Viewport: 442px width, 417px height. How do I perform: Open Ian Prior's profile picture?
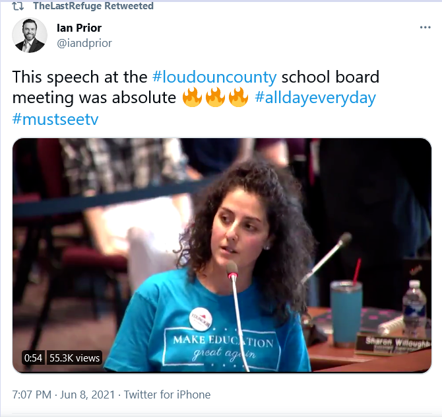(30, 35)
